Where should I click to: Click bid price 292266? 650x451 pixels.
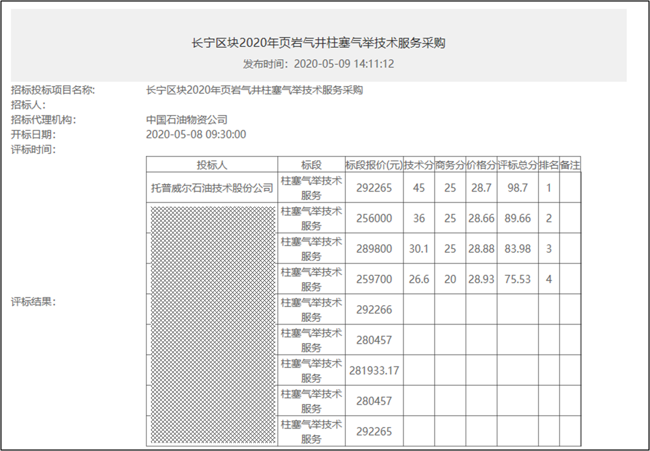pyautogui.click(x=374, y=309)
